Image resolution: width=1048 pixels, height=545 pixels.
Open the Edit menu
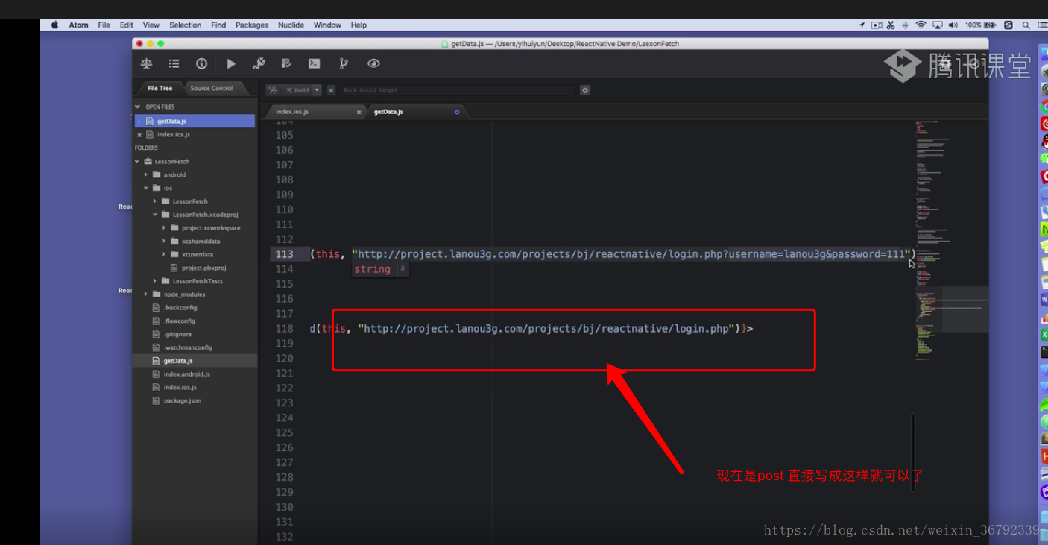(x=127, y=25)
